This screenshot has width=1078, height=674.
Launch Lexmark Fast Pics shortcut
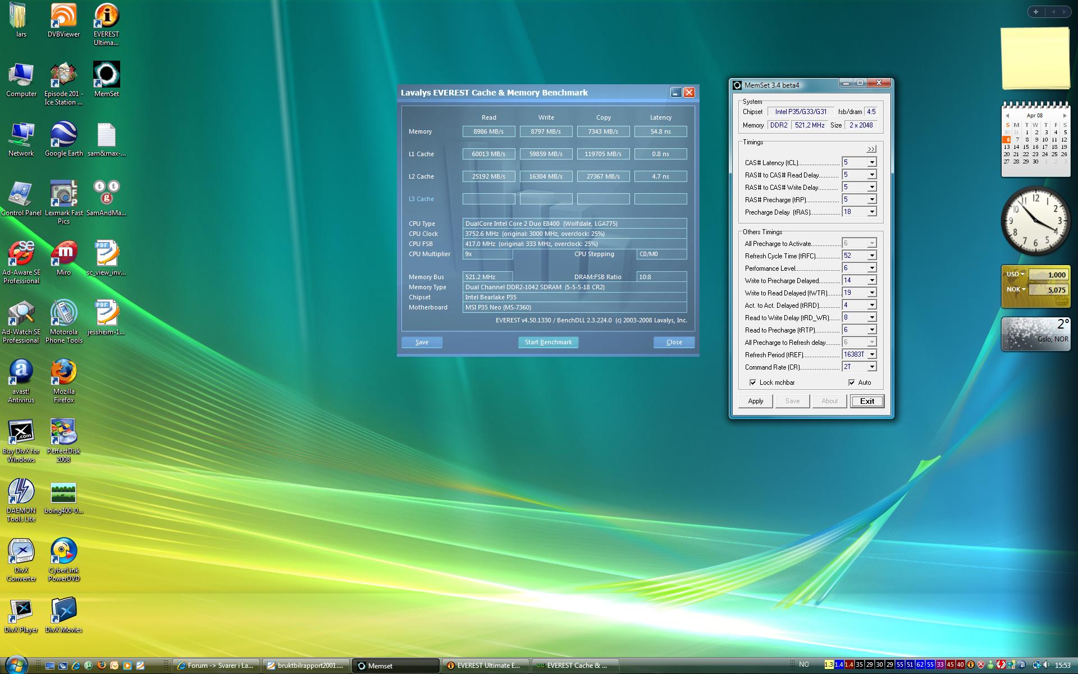pos(63,202)
